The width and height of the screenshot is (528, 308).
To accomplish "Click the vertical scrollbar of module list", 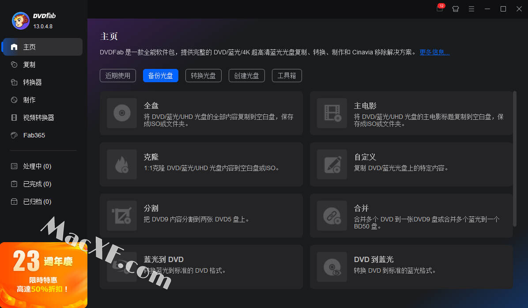I will pos(514,158).
